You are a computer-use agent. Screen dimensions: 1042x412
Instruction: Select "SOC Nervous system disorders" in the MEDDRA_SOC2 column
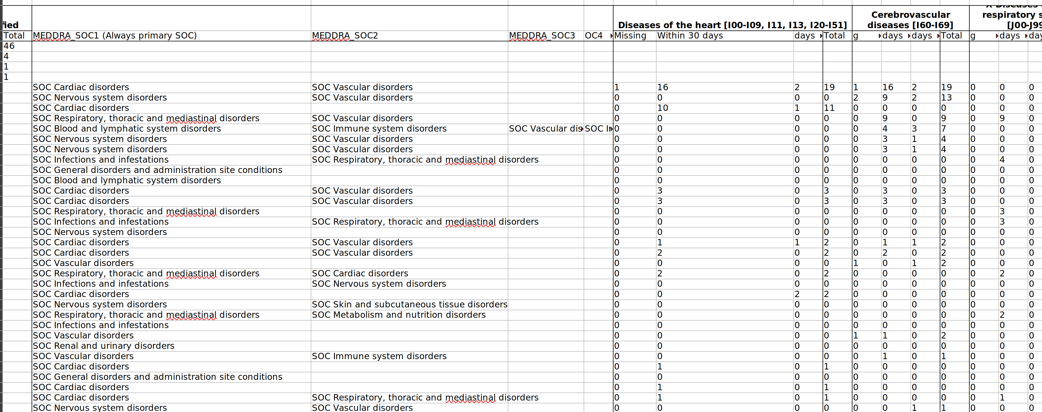[x=409, y=284]
